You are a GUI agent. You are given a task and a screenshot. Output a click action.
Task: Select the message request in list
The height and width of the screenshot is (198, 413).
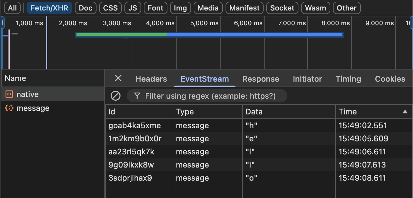click(x=33, y=108)
